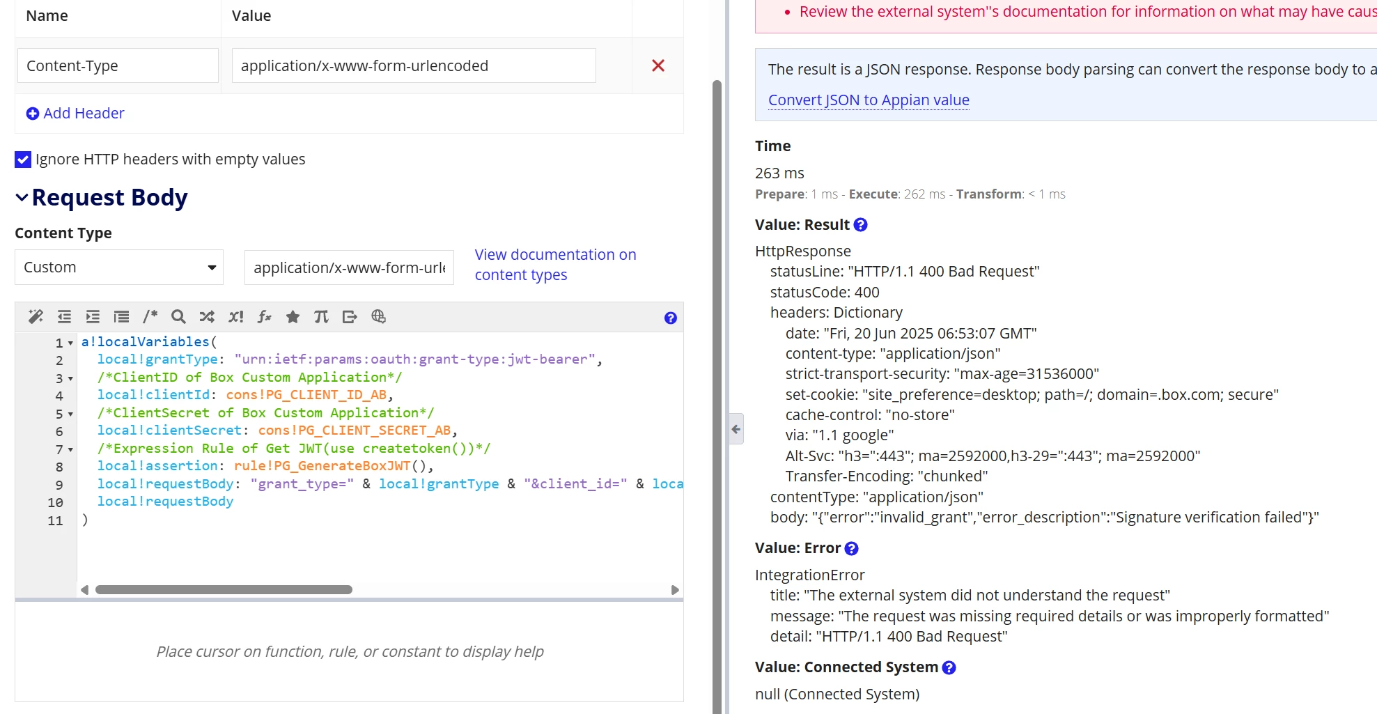Click the body invalid_grant error text
This screenshot has width=1377, height=714.
click(x=1045, y=518)
